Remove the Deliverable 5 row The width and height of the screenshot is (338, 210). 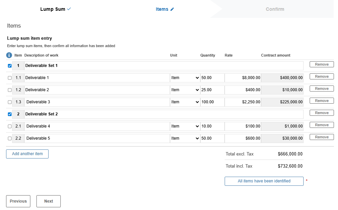coord(321,137)
